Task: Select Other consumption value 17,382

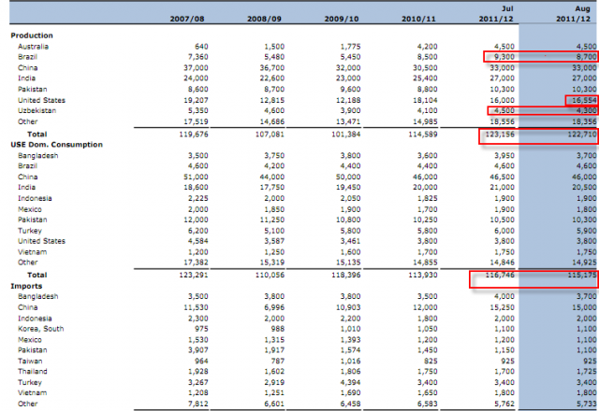Action: pos(196,262)
